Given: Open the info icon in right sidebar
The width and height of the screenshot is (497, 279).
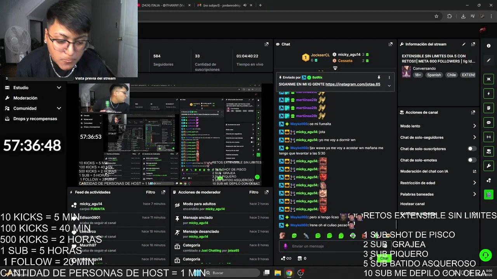Looking at the screenshot, I should pyautogui.click(x=488, y=46).
